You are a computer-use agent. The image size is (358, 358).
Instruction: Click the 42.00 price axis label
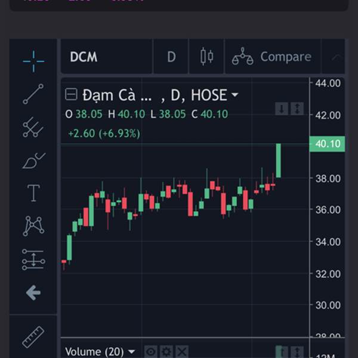click(328, 115)
